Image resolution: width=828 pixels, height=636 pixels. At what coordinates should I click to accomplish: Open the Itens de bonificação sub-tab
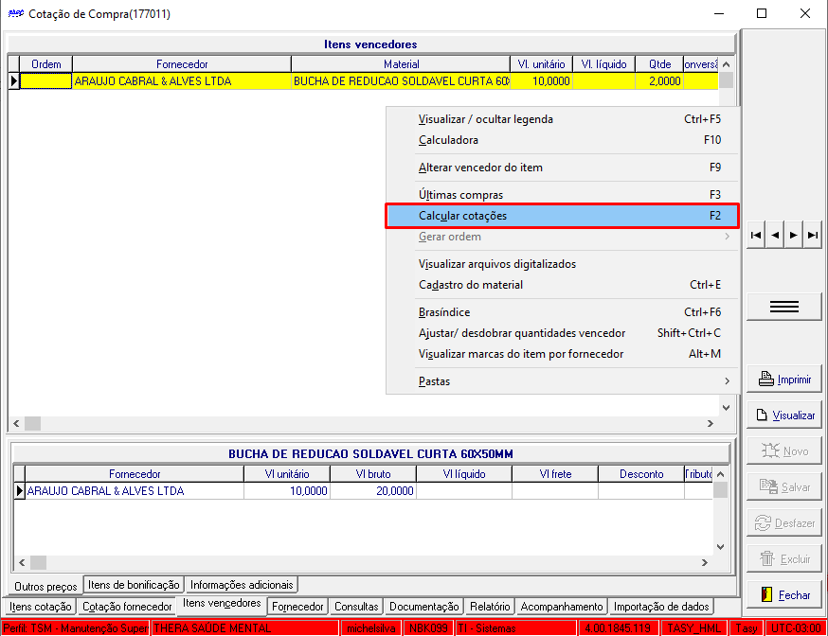point(134,585)
